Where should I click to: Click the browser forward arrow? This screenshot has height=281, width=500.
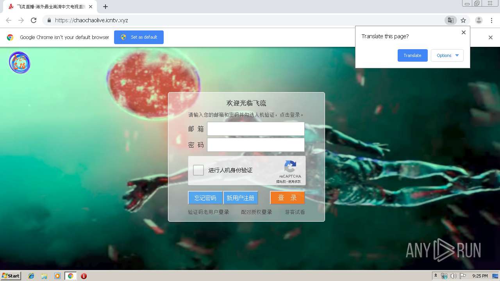point(21,20)
